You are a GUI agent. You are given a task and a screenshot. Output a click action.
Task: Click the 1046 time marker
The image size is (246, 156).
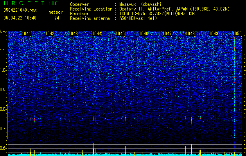pos(144,34)
